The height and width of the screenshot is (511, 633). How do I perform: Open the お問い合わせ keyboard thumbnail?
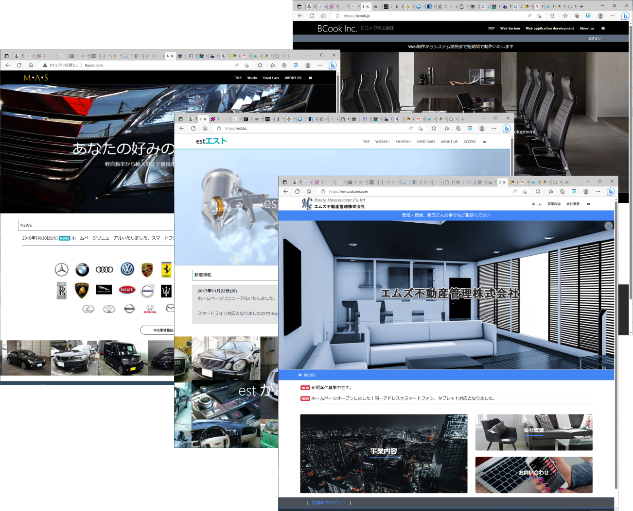coord(534,475)
